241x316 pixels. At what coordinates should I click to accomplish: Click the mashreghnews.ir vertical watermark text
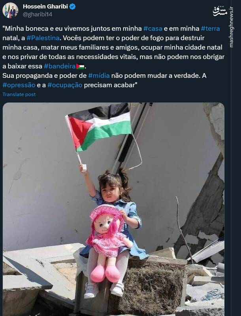tap(231, 27)
